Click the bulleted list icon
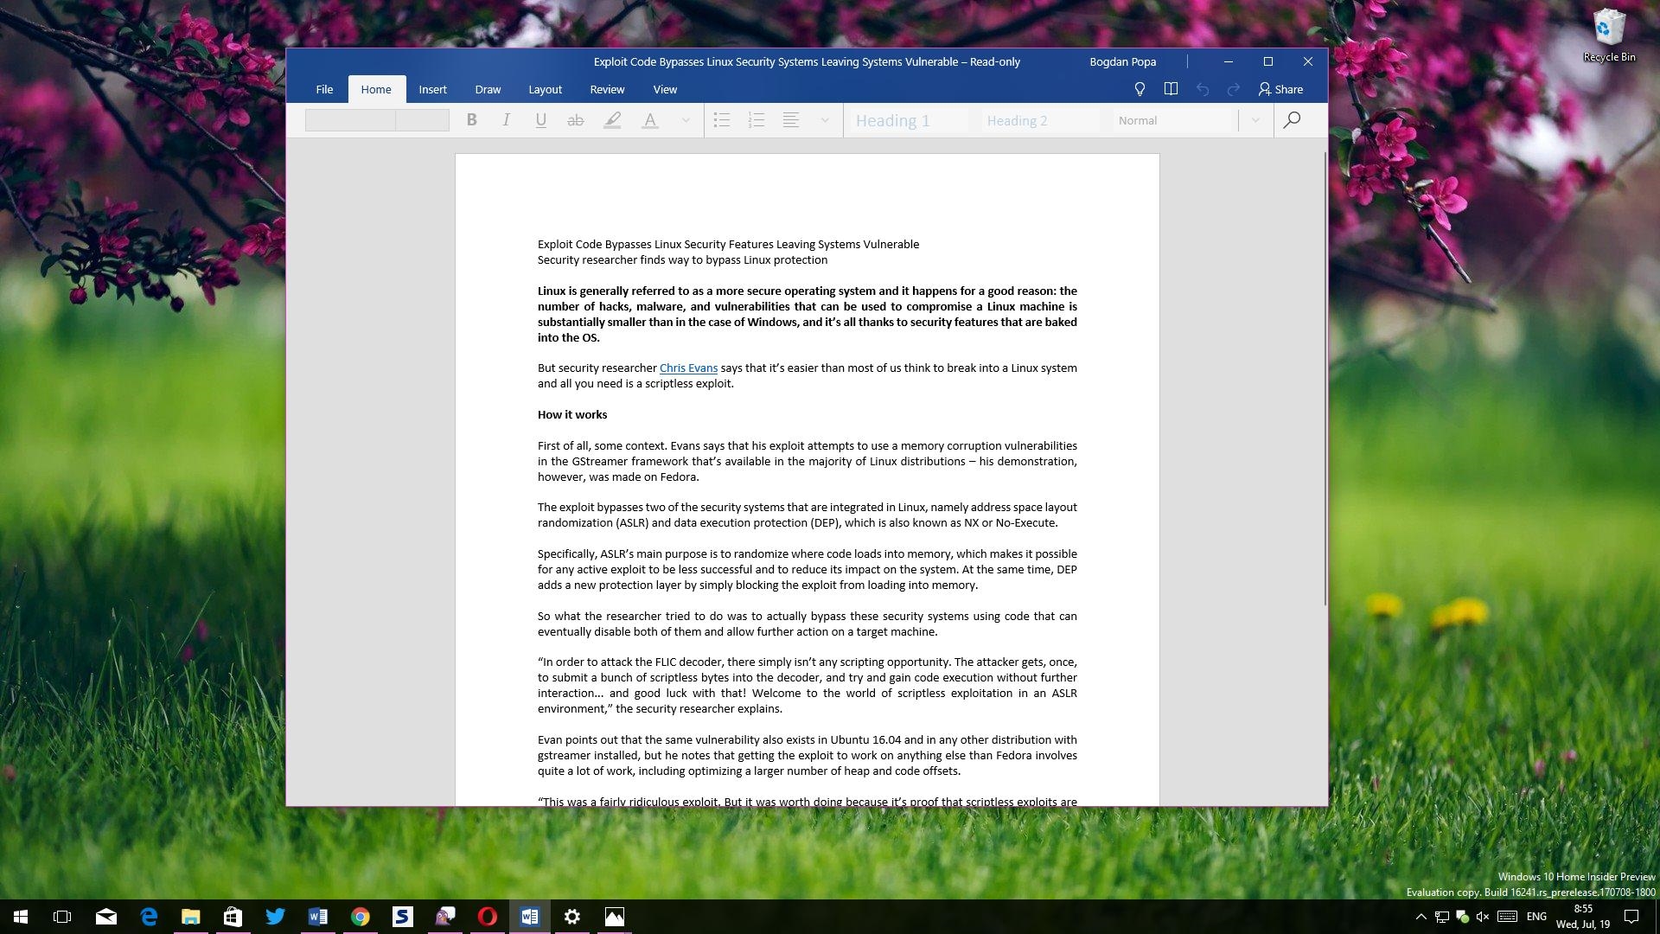 (722, 120)
